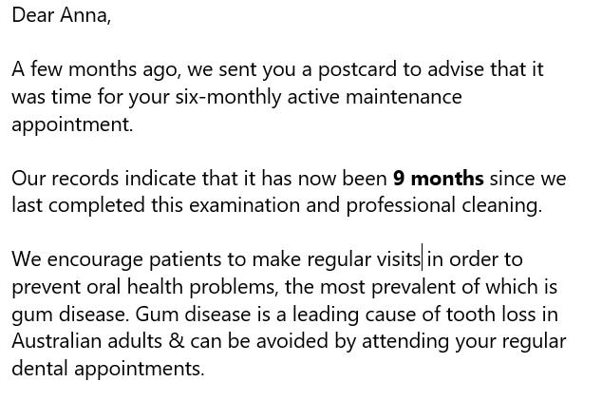Click the bold '9 months' text
The width and height of the screenshot is (602, 401).
(x=438, y=179)
